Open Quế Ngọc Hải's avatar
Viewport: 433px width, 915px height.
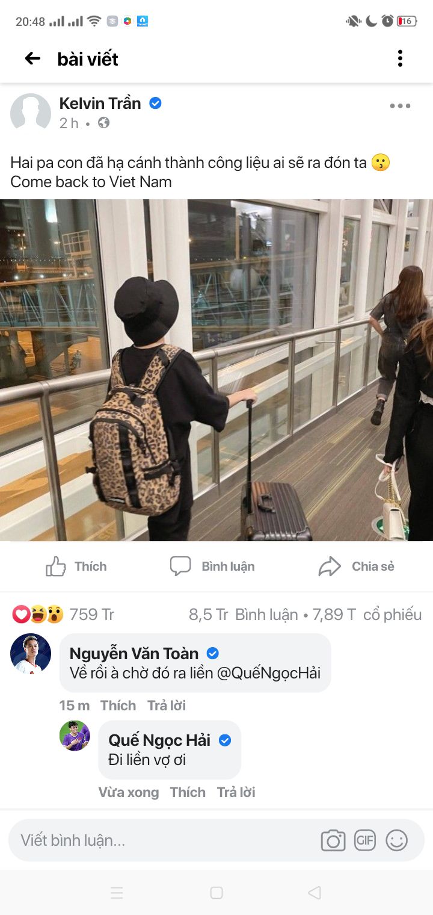(x=75, y=736)
